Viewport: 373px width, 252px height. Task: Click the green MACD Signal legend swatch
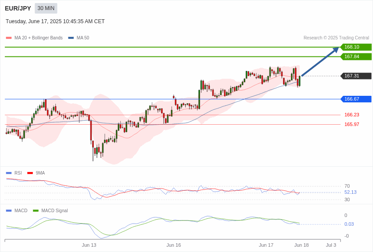coord(36,210)
